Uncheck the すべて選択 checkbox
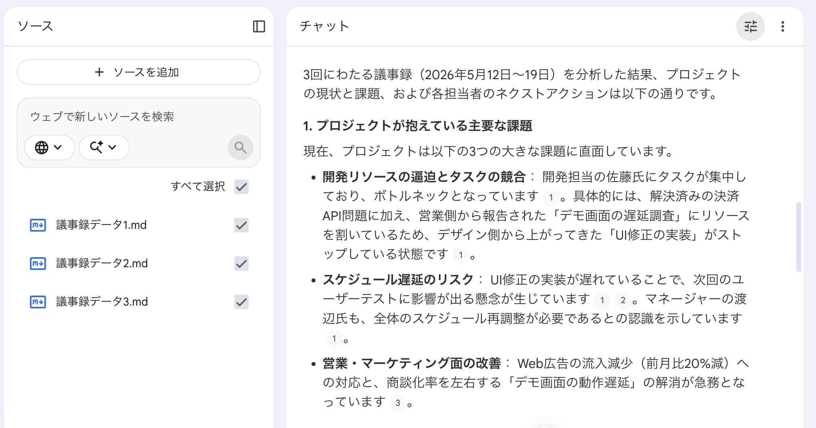Screen dimensions: 816x428 [x=241, y=186]
